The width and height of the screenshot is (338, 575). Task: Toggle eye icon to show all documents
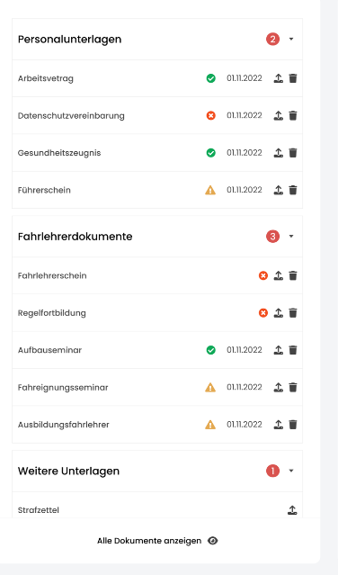pyautogui.click(x=213, y=541)
